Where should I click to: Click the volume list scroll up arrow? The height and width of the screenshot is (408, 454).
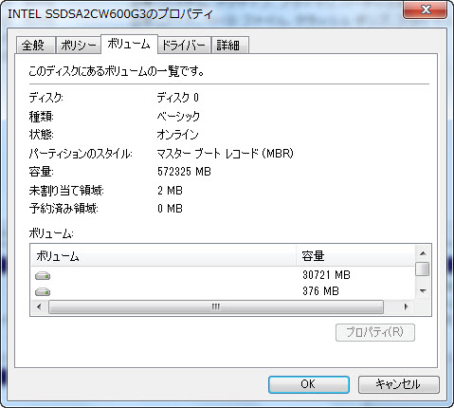(423, 253)
